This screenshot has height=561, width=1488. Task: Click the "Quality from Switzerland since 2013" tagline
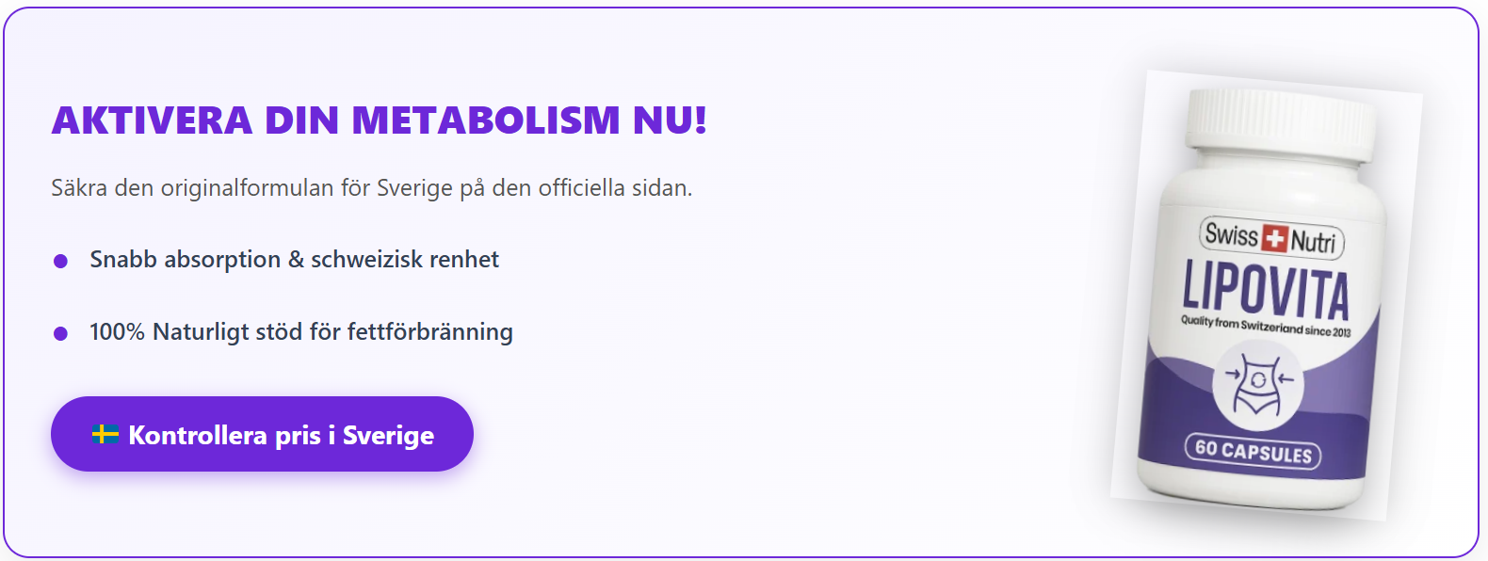pos(1266,327)
